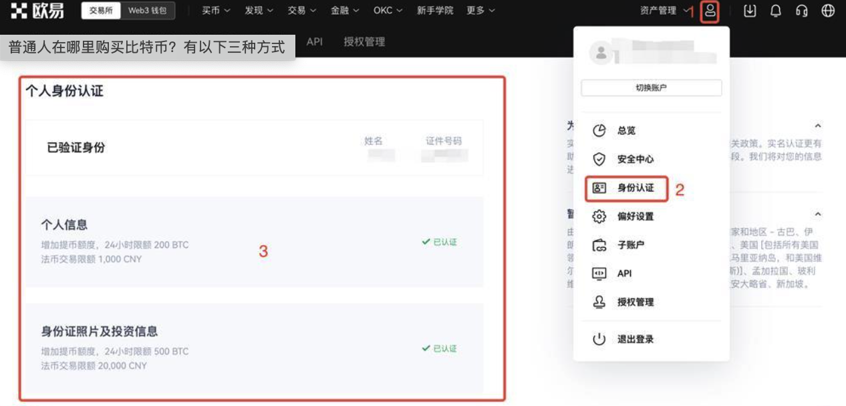
Task: Click 退出登录 to log out
Action: [x=635, y=339]
